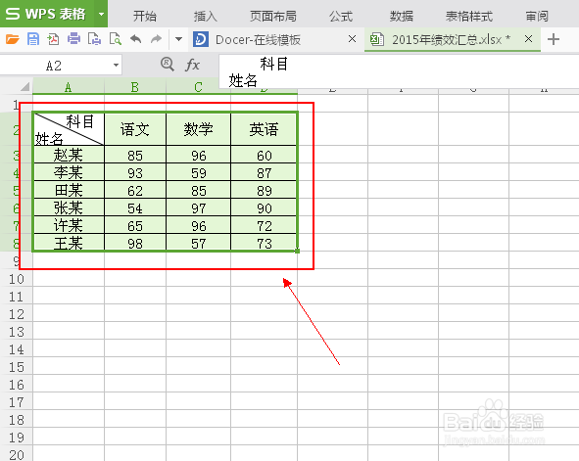Open the 表格样式 ribbon tab
The height and width of the screenshot is (461, 579).
pyautogui.click(x=469, y=16)
